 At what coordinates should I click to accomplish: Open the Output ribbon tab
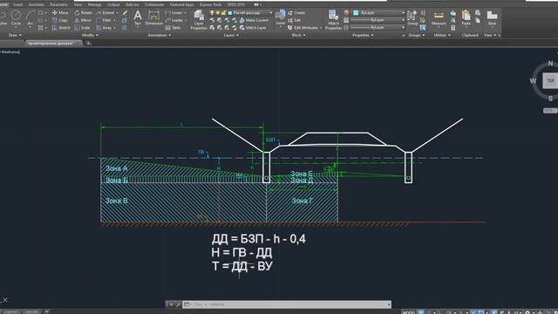click(113, 4)
